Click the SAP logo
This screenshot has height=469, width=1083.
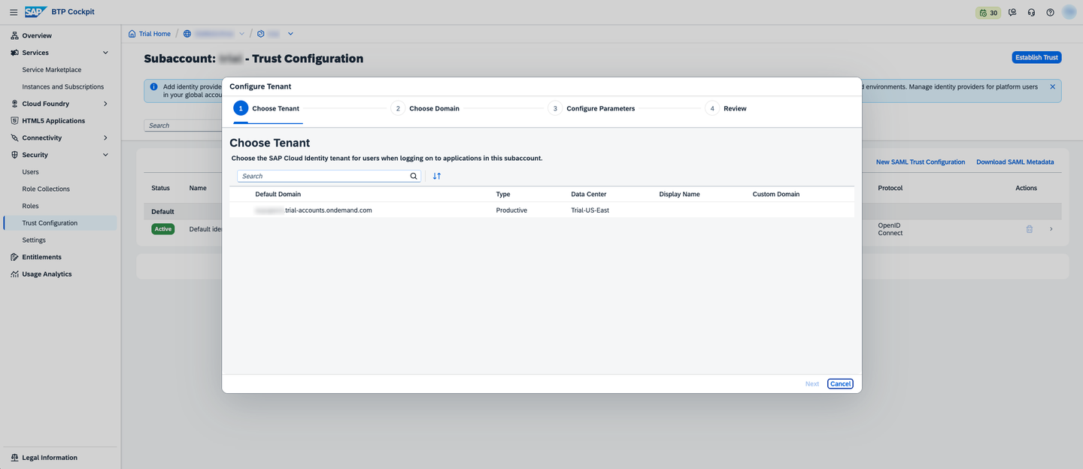pyautogui.click(x=35, y=12)
